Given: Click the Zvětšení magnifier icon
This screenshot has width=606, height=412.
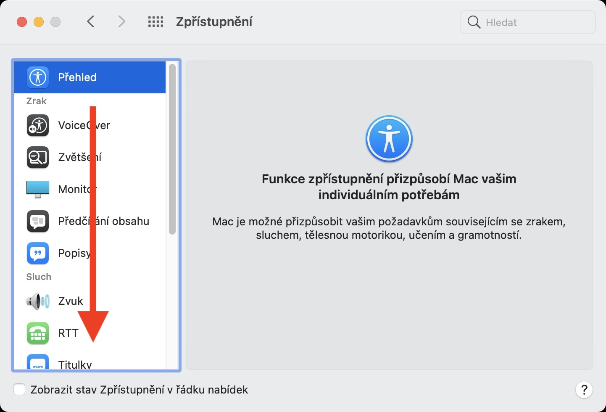Looking at the screenshot, I should (x=38, y=157).
